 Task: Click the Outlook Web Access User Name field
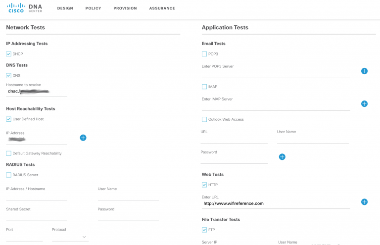pos(313,139)
